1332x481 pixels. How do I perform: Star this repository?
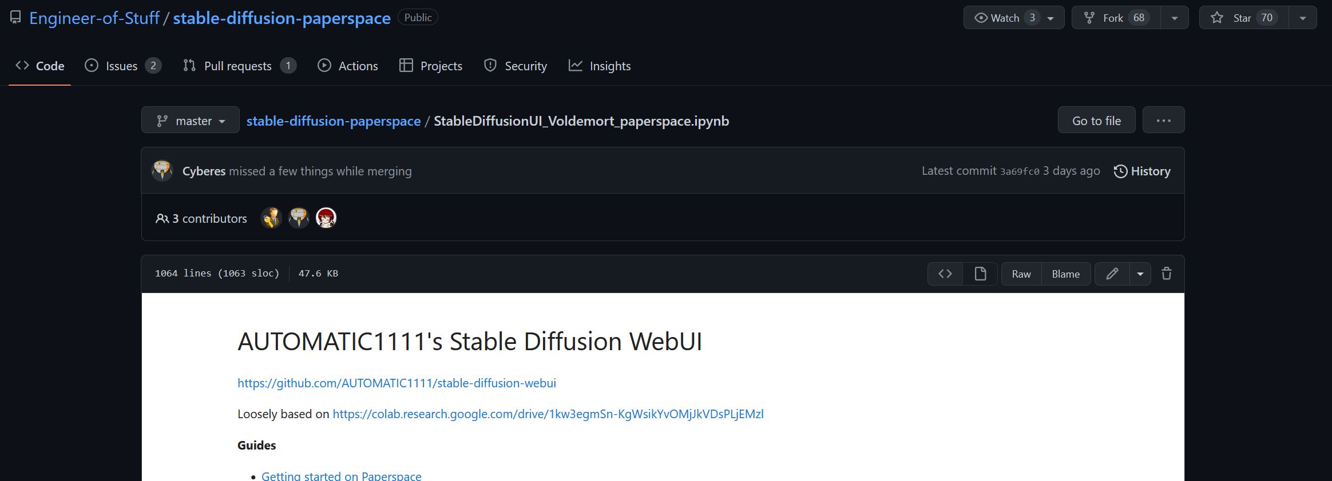point(1244,18)
